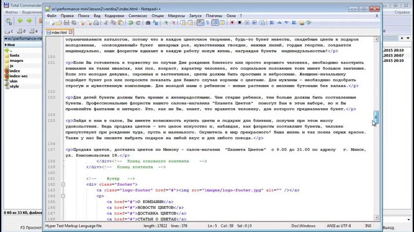Click the Zoom Out toolbar icon
The width and height of the screenshot is (414, 232).
click(173, 23)
